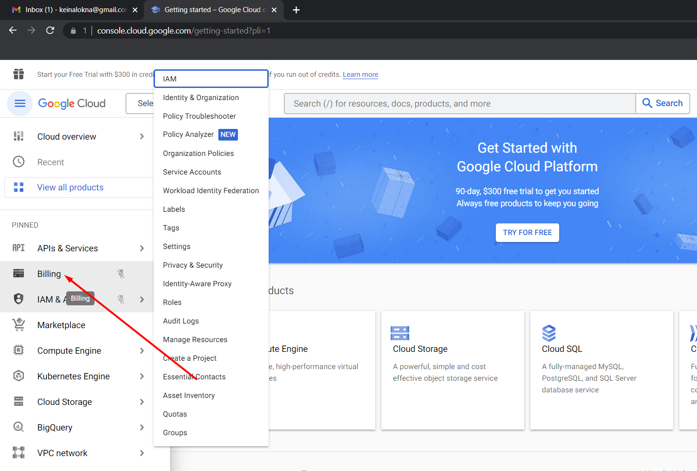
Task: Select IAM in the submenu
Action: click(211, 79)
